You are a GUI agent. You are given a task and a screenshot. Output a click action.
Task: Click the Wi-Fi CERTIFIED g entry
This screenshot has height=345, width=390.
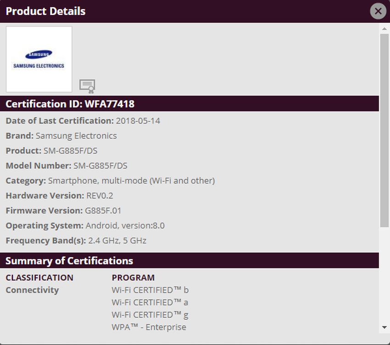tap(150, 315)
